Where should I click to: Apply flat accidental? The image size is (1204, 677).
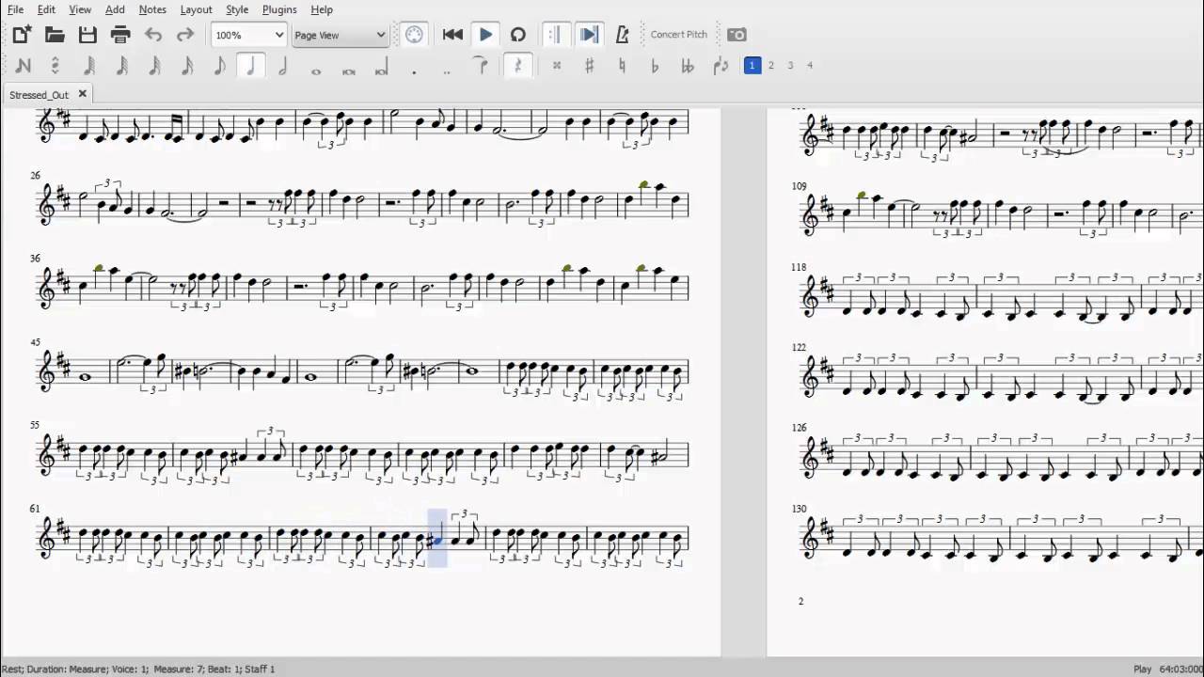(655, 66)
